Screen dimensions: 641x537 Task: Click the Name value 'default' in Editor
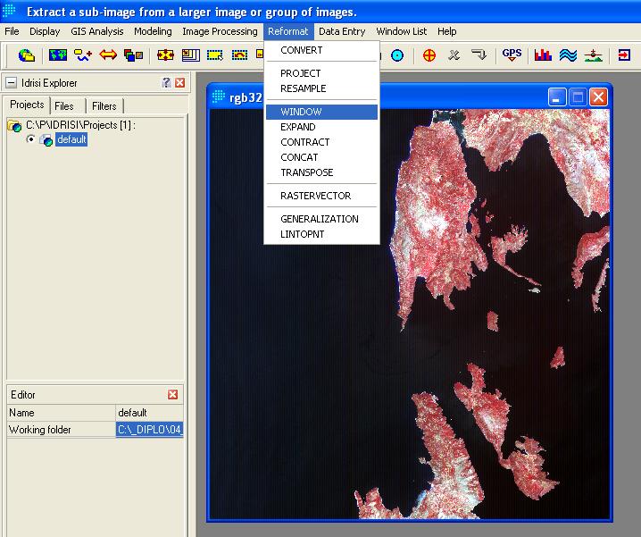150,413
